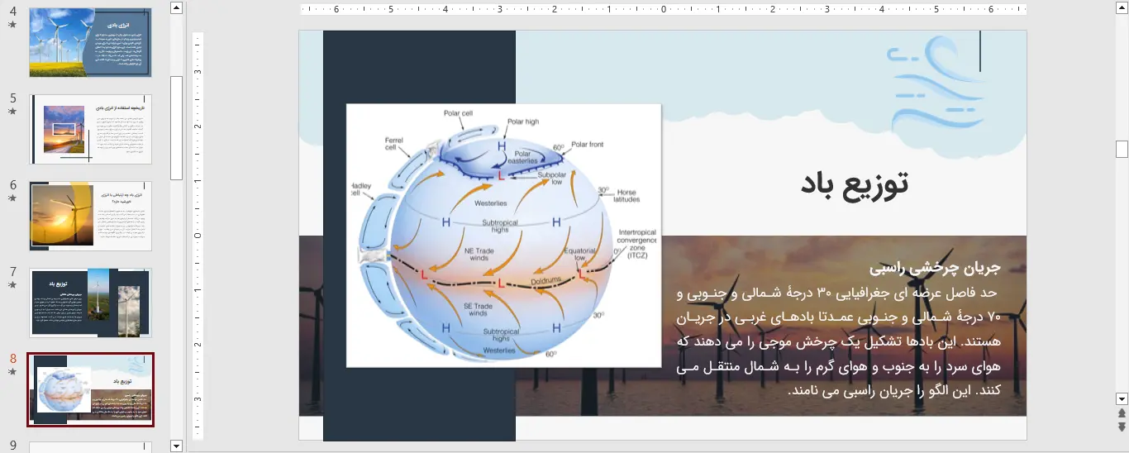The height and width of the screenshot is (453, 1129).
Task: Go to next slide using double-down arrow
Action: point(1122,427)
